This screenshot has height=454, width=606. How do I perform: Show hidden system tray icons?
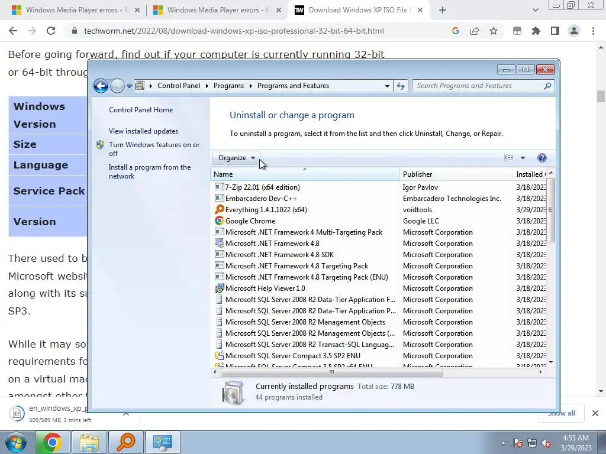(x=503, y=443)
